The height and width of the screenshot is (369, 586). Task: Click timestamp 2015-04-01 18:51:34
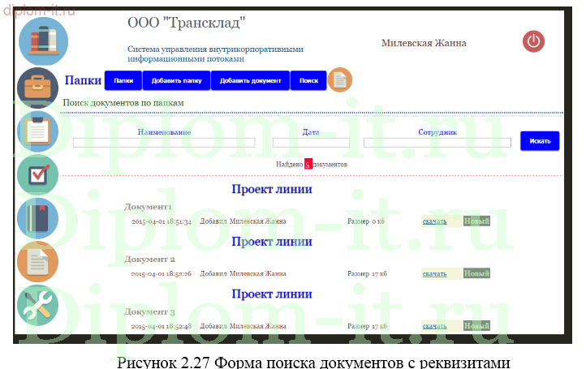tap(162, 221)
